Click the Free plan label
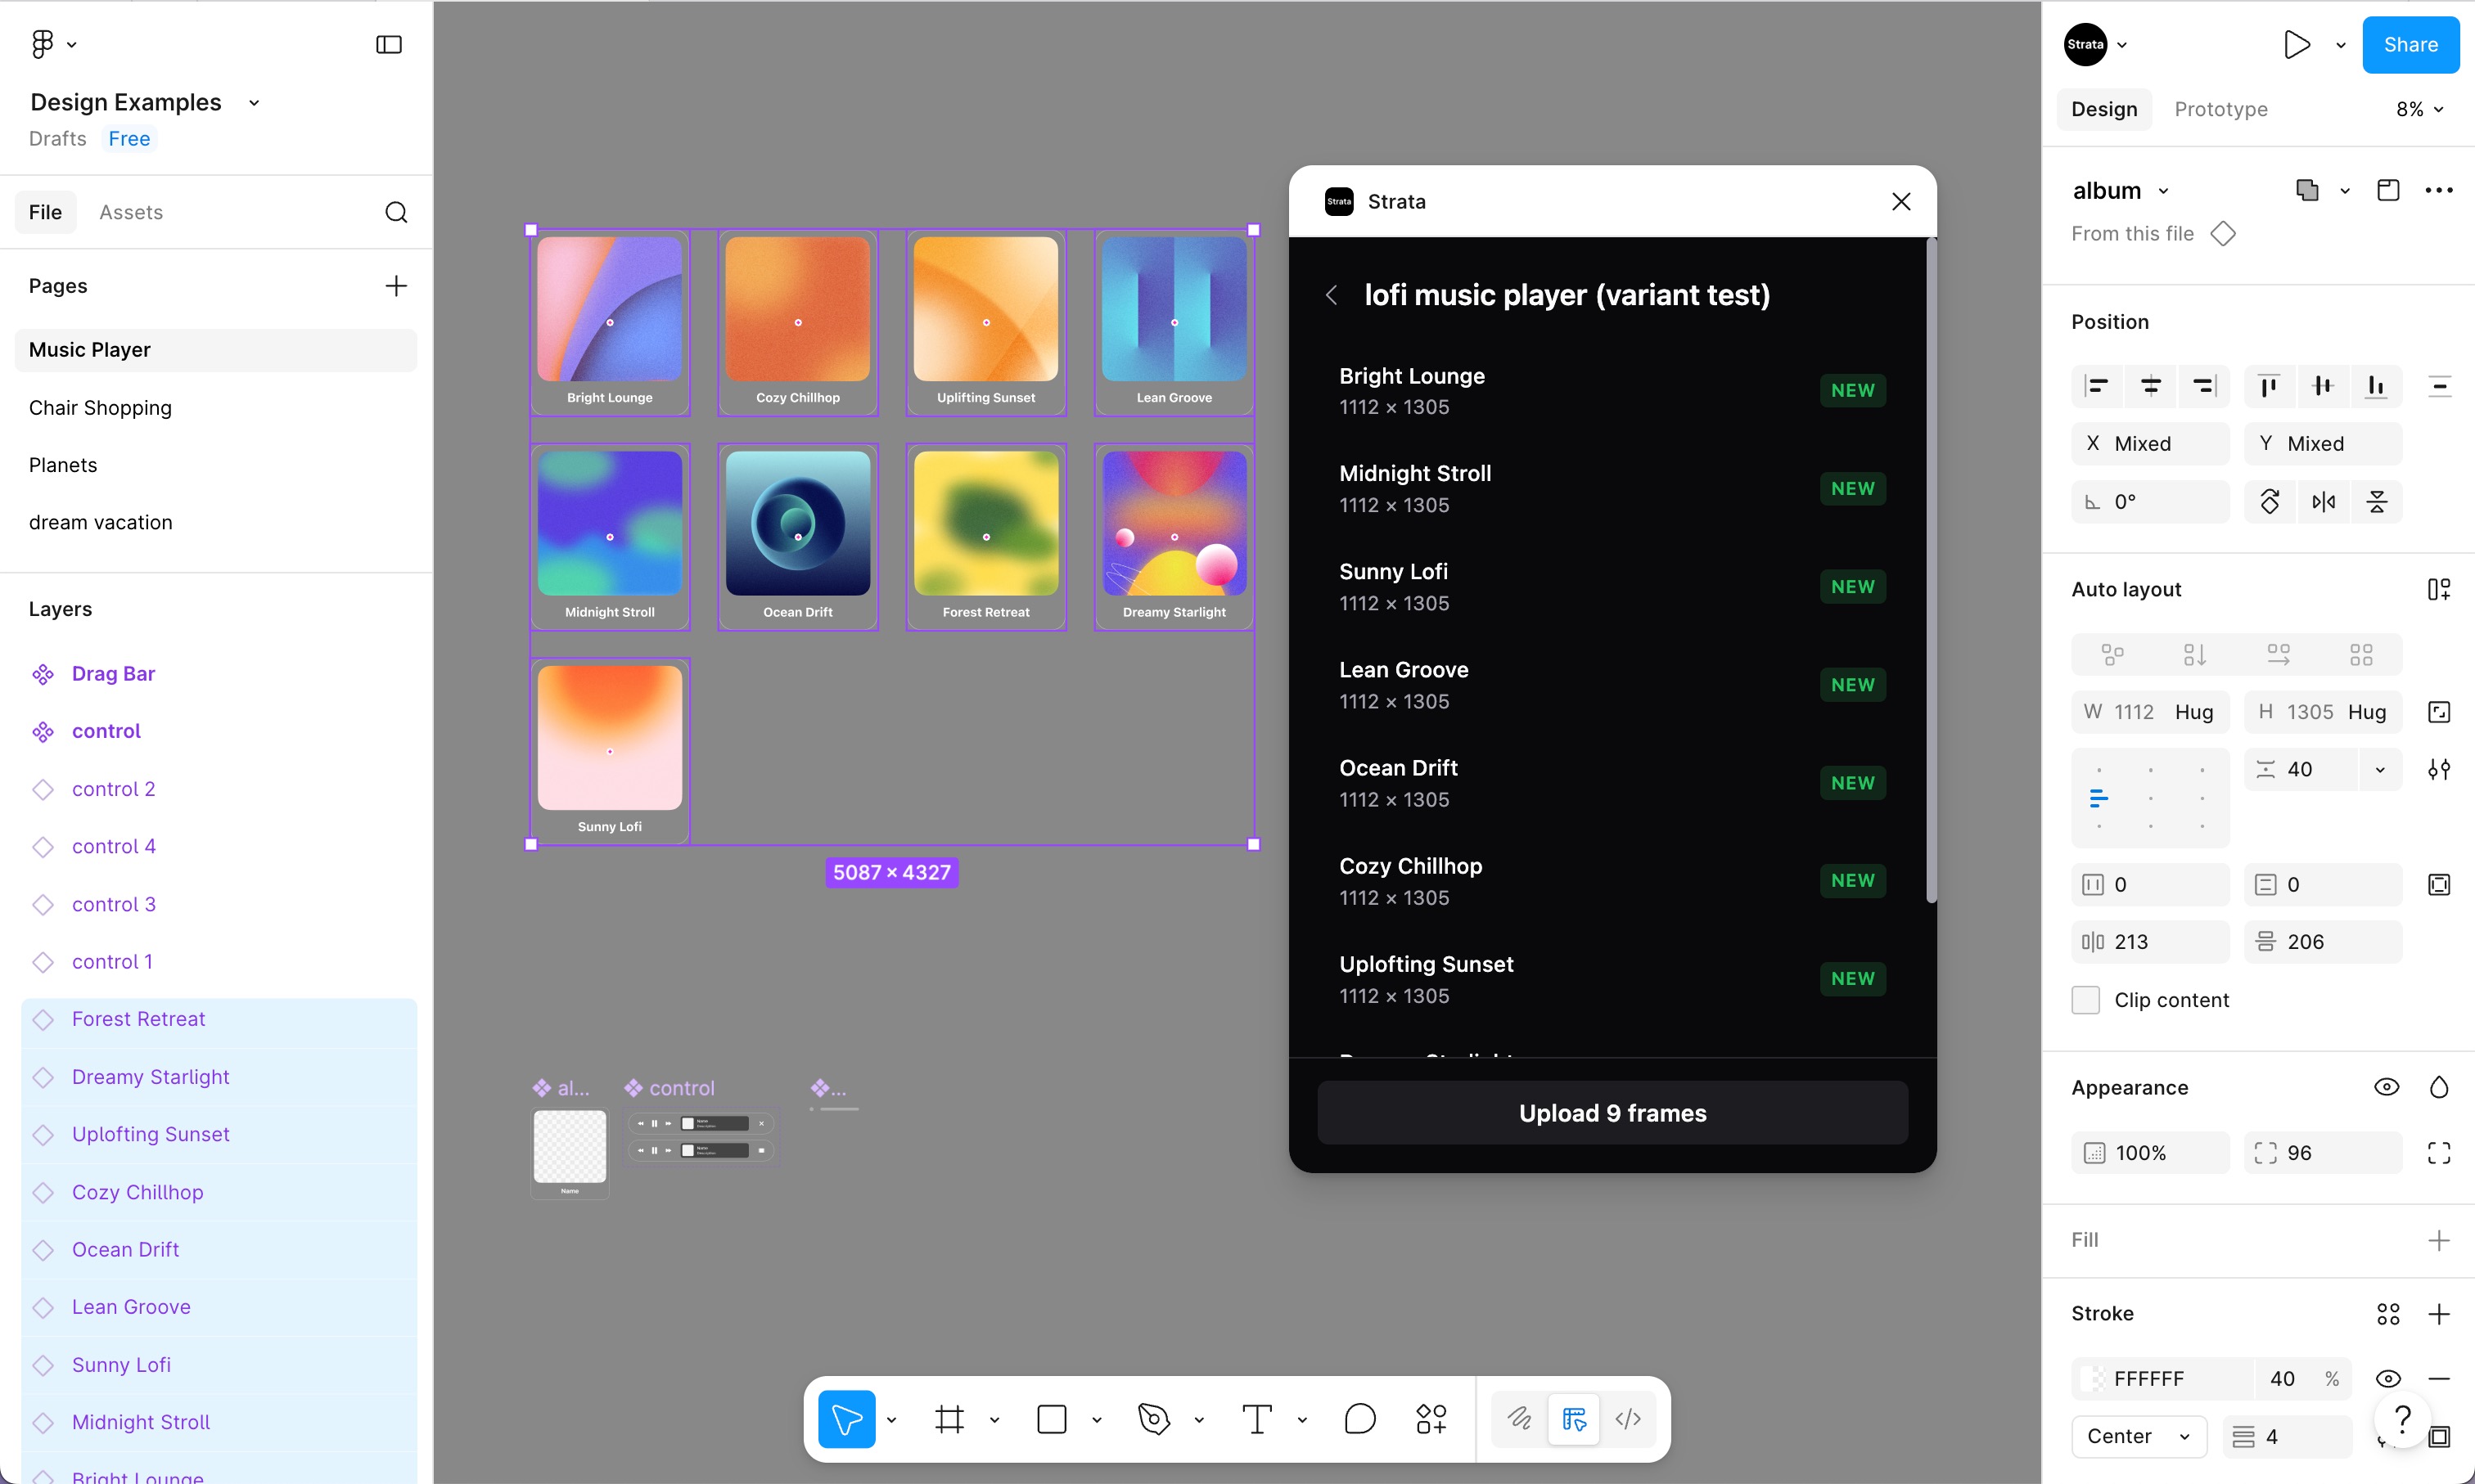 coord(129,139)
